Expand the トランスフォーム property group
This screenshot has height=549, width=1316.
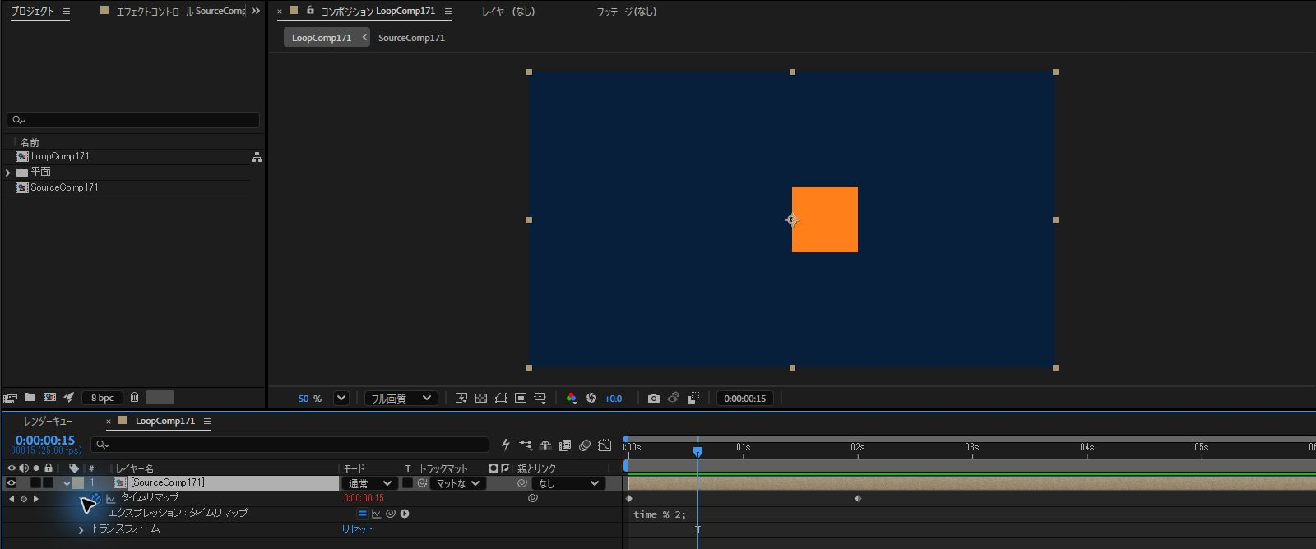click(x=81, y=530)
